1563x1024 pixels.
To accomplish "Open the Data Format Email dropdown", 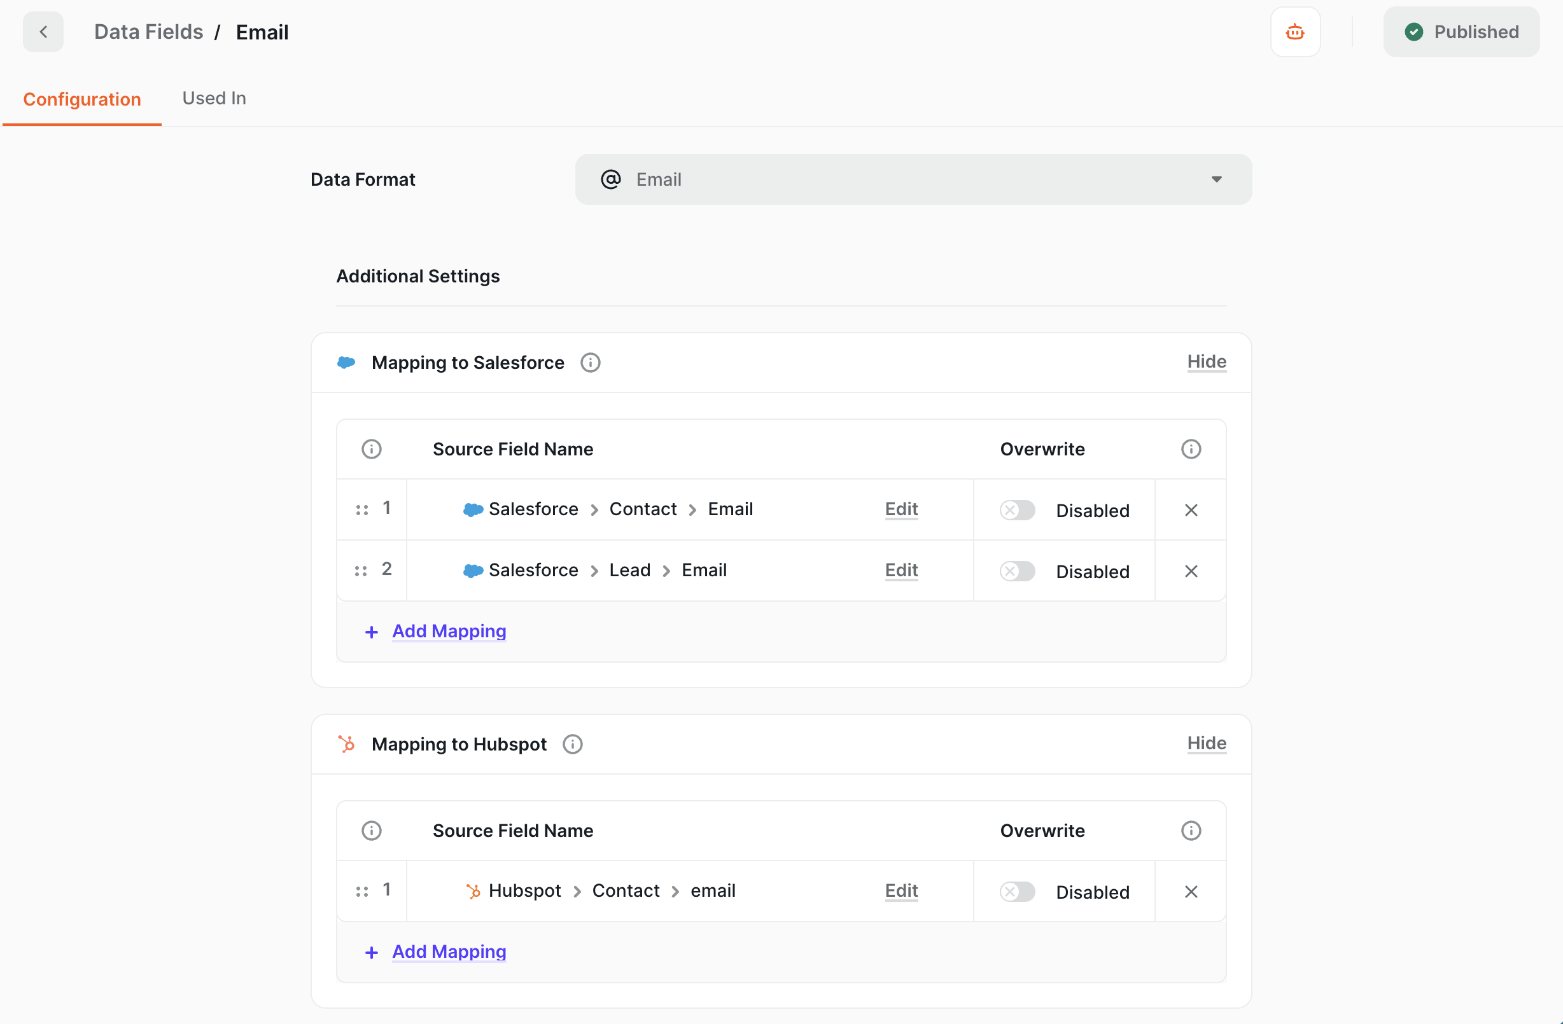I will coord(913,179).
